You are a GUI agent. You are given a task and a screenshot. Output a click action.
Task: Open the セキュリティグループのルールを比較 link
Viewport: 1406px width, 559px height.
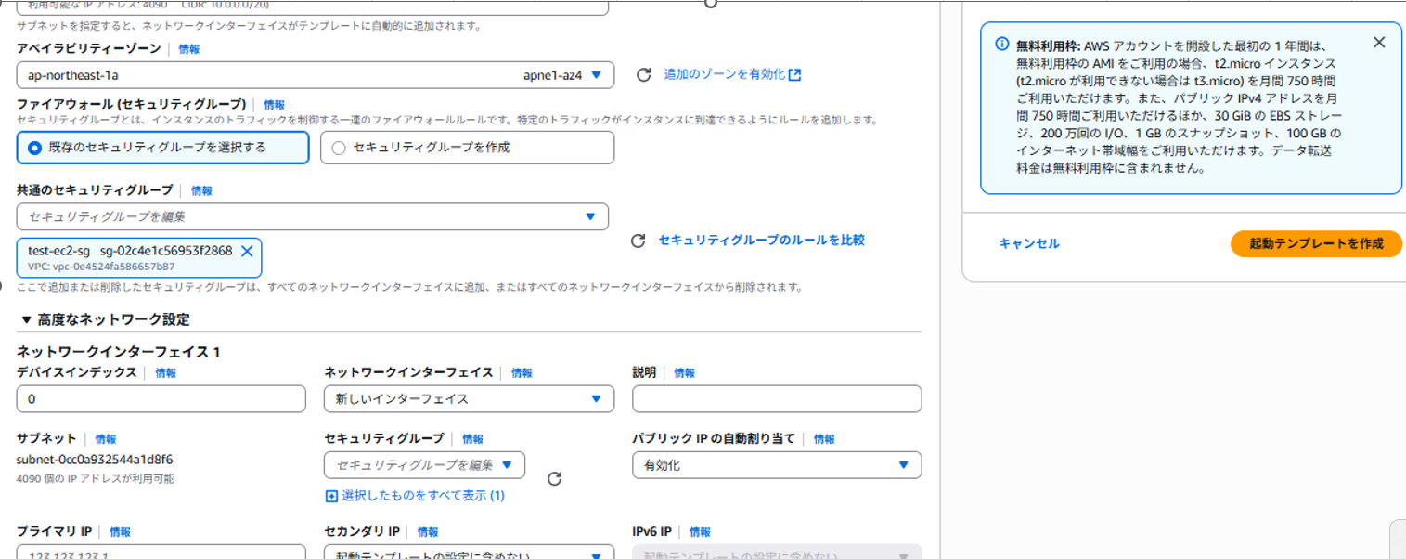[x=760, y=240]
